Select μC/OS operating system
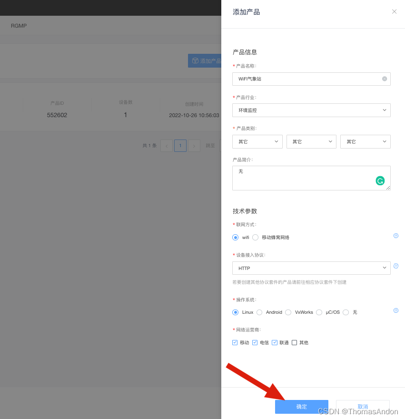The width and height of the screenshot is (405, 419). 319,312
